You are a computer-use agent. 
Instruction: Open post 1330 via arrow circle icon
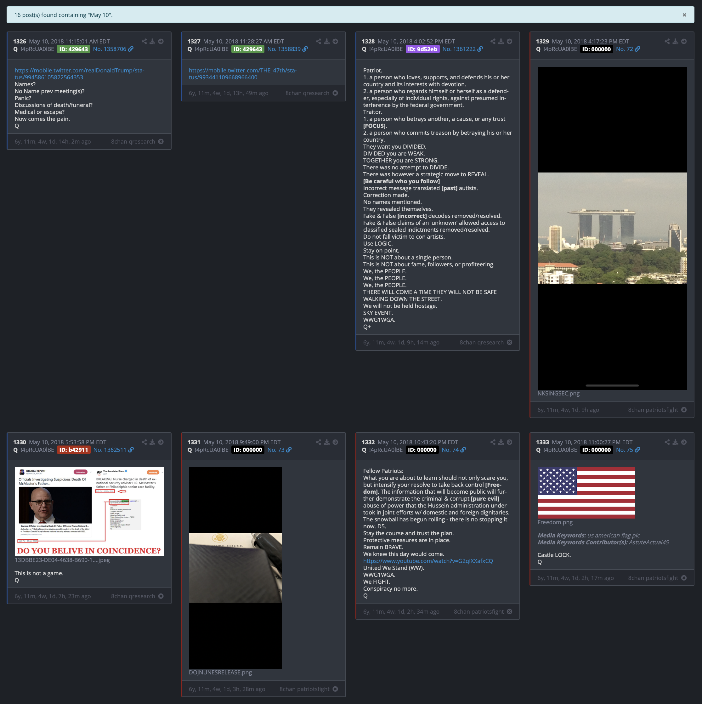point(161,442)
